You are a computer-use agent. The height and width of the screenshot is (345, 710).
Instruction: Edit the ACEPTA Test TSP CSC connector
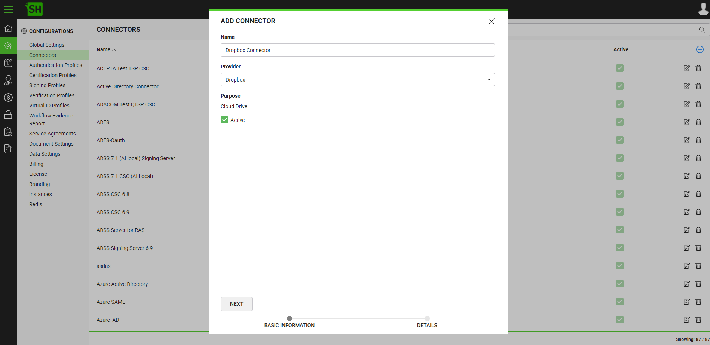click(686, 68)
